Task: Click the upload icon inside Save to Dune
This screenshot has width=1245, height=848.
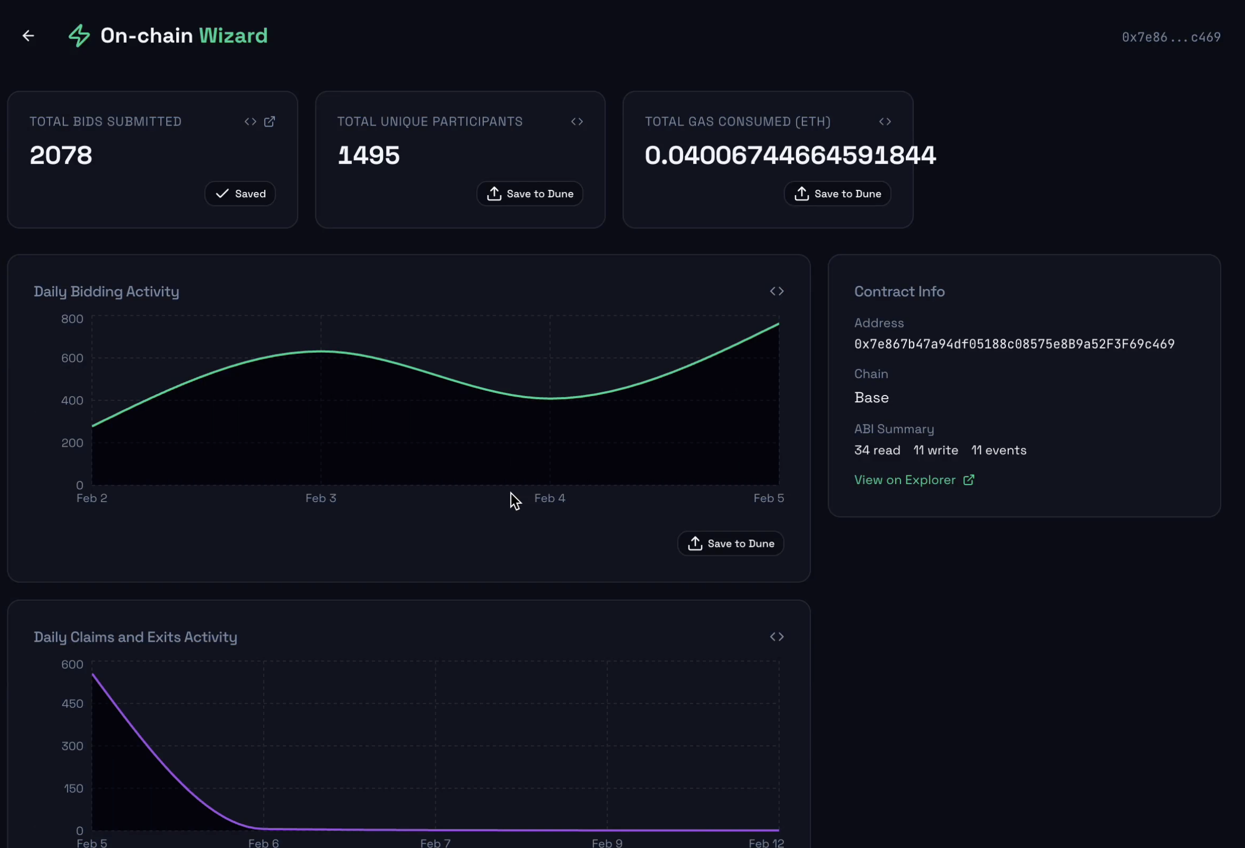Action: point(494,194)
